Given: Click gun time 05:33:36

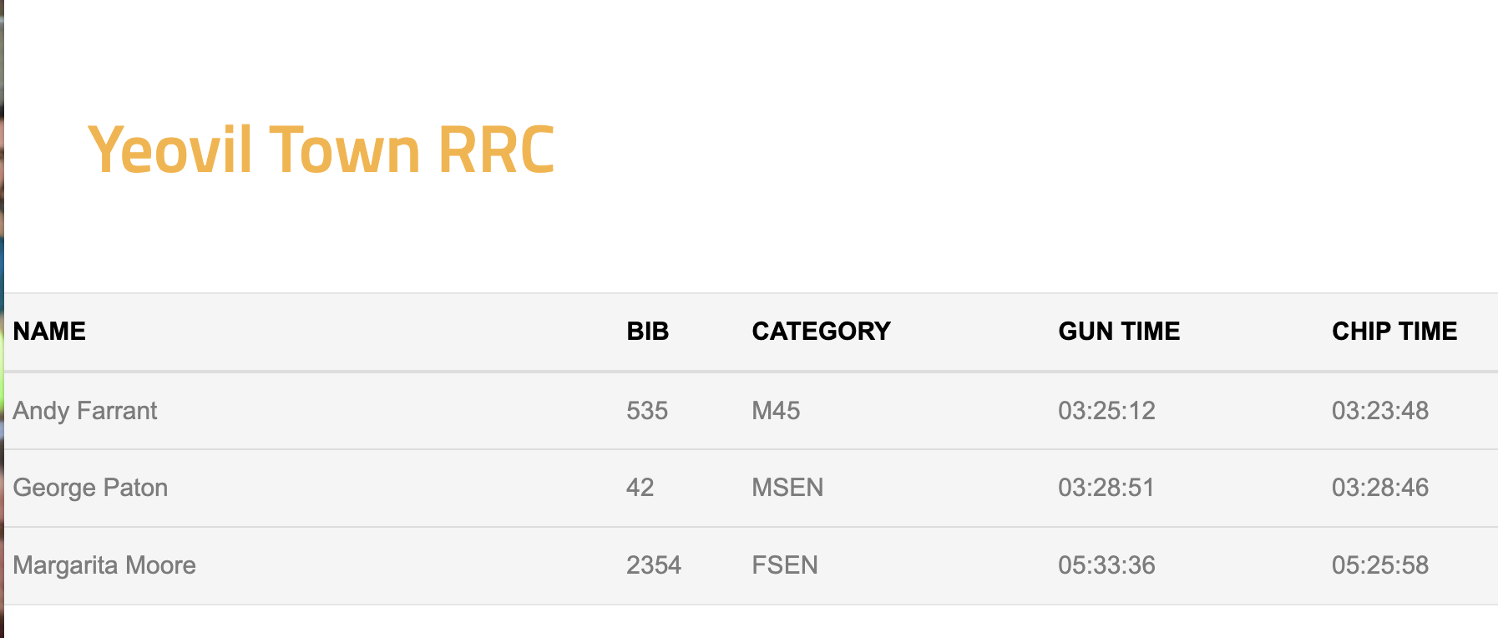Looking at the screenshot, I should point(1106,565).
